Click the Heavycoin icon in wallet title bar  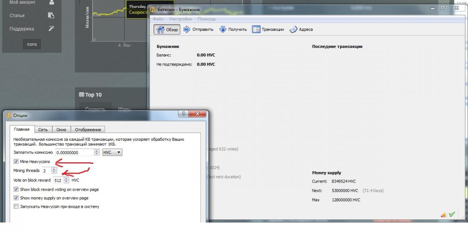(153, 9)
